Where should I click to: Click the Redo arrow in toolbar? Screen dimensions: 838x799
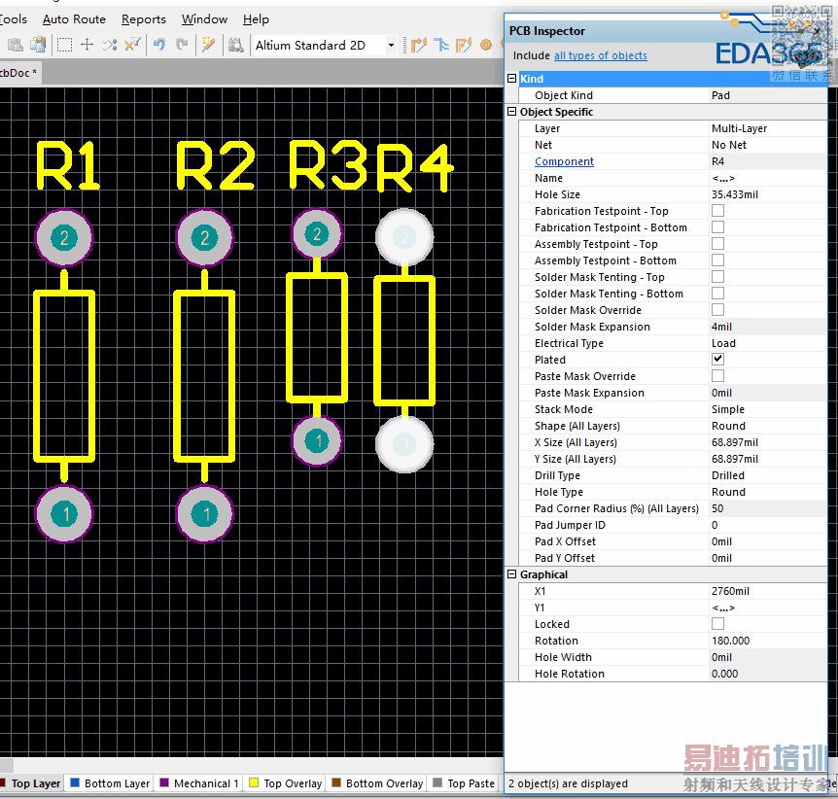pos(182,45)
